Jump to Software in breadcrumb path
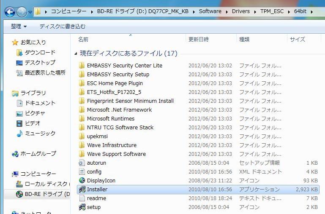Image resolution: width=325 pixels, height=214 pixels. (x=210, y=11)
